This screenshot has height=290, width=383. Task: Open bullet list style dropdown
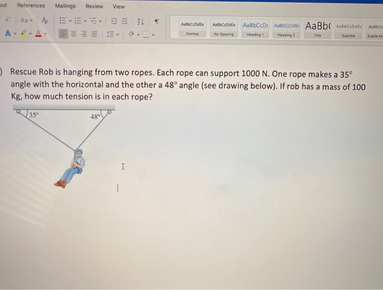[x=70, y=21]
